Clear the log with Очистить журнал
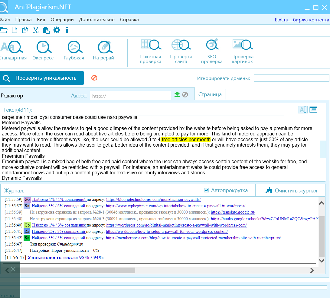 click(291, 191)
